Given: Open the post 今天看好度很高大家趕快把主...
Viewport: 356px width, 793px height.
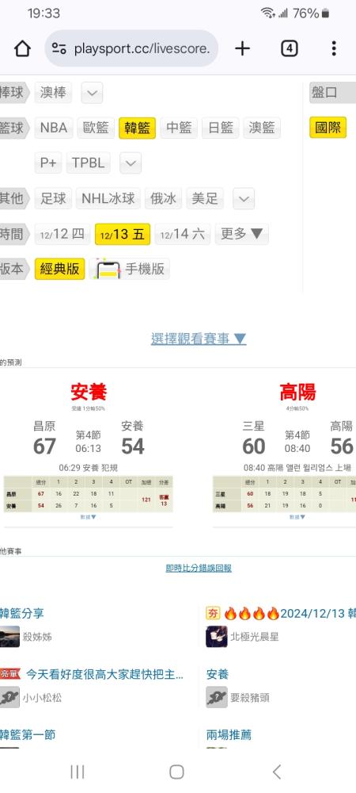Looking at the screenshot, I should pyautogui.click(x=104, y=674).
